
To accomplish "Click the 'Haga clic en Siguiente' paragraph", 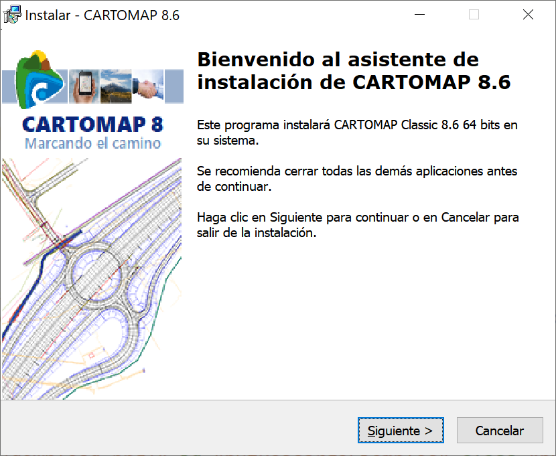I will (358, 224).
